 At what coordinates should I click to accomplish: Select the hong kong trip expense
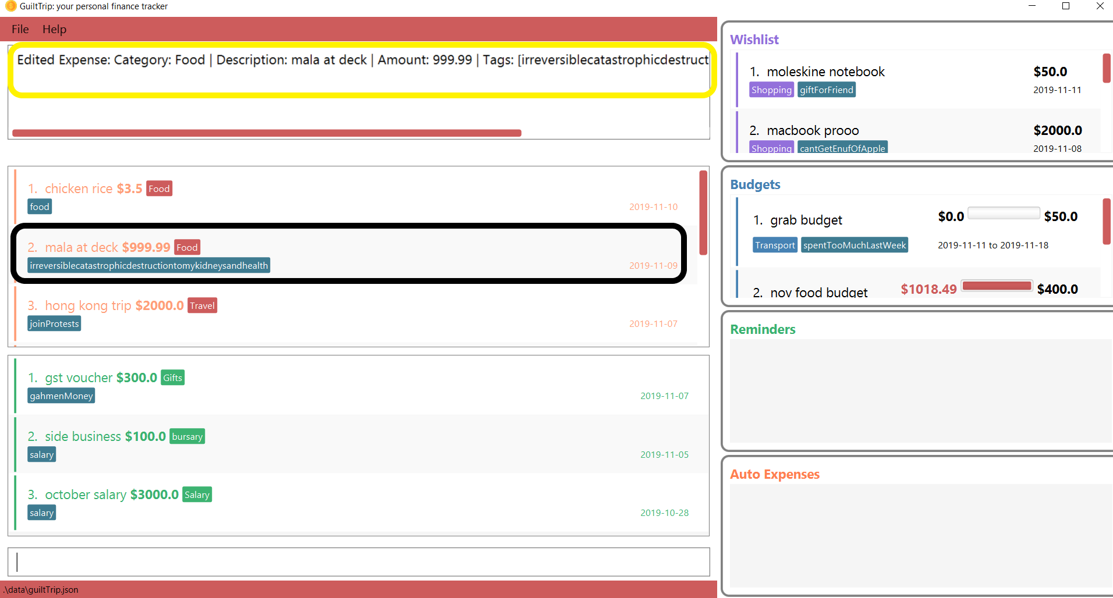click(x=355, y=313)
